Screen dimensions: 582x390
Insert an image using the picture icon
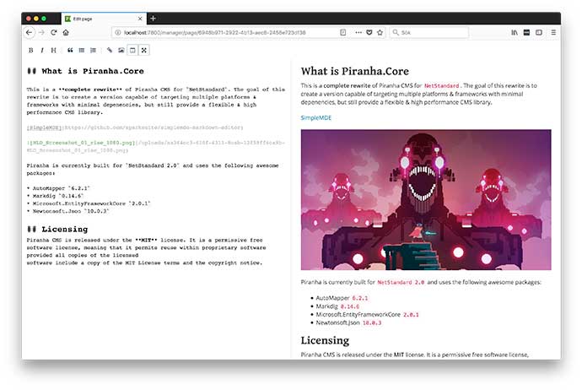click(121, 51)
